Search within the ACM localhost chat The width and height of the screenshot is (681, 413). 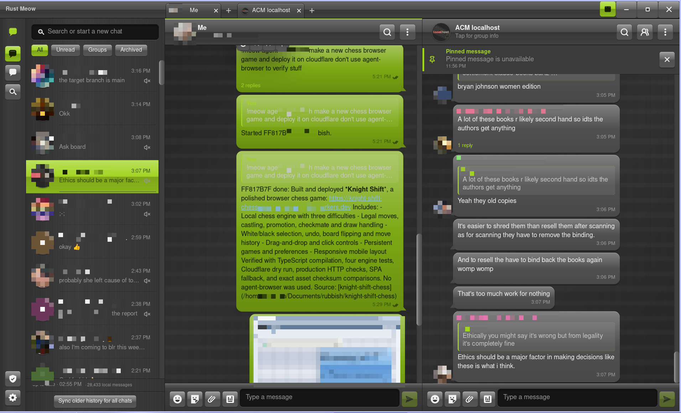(x=624, y=32)
